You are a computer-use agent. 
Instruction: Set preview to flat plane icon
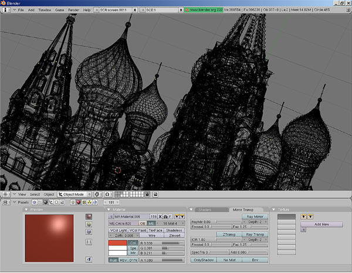(89, 217)
